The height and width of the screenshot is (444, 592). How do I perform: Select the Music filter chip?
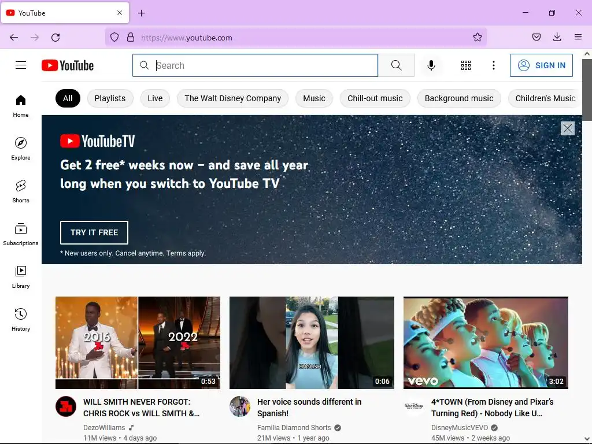314,98
